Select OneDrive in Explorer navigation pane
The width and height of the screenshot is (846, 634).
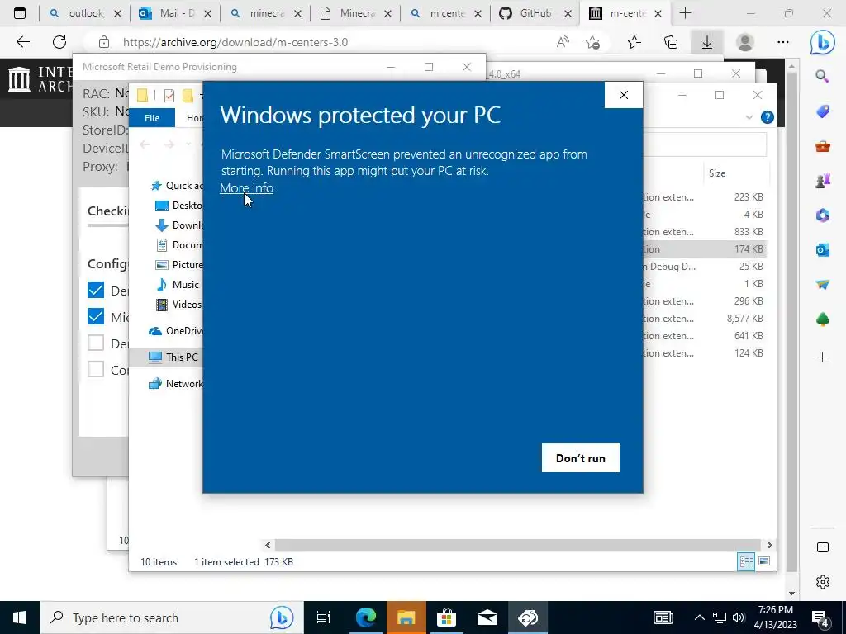click(x=176, y=331)
